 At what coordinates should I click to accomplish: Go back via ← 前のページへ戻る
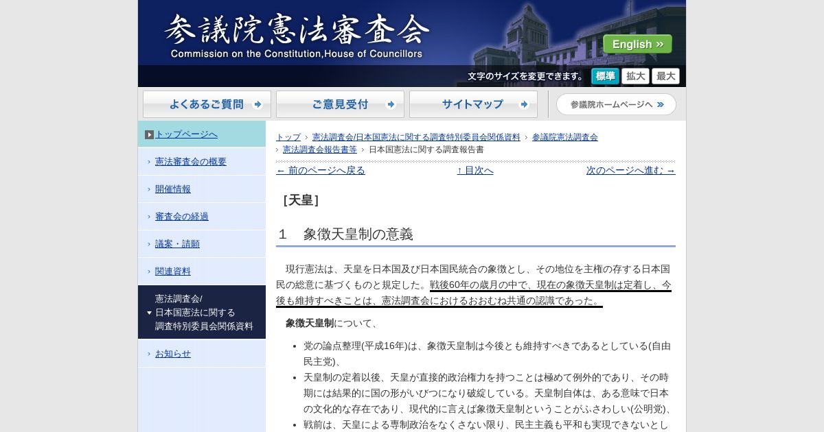pos(321,171)
